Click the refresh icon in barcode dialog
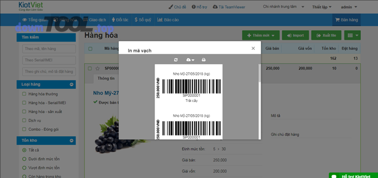This screenshot has width=378, height=178. pos(176,60)
